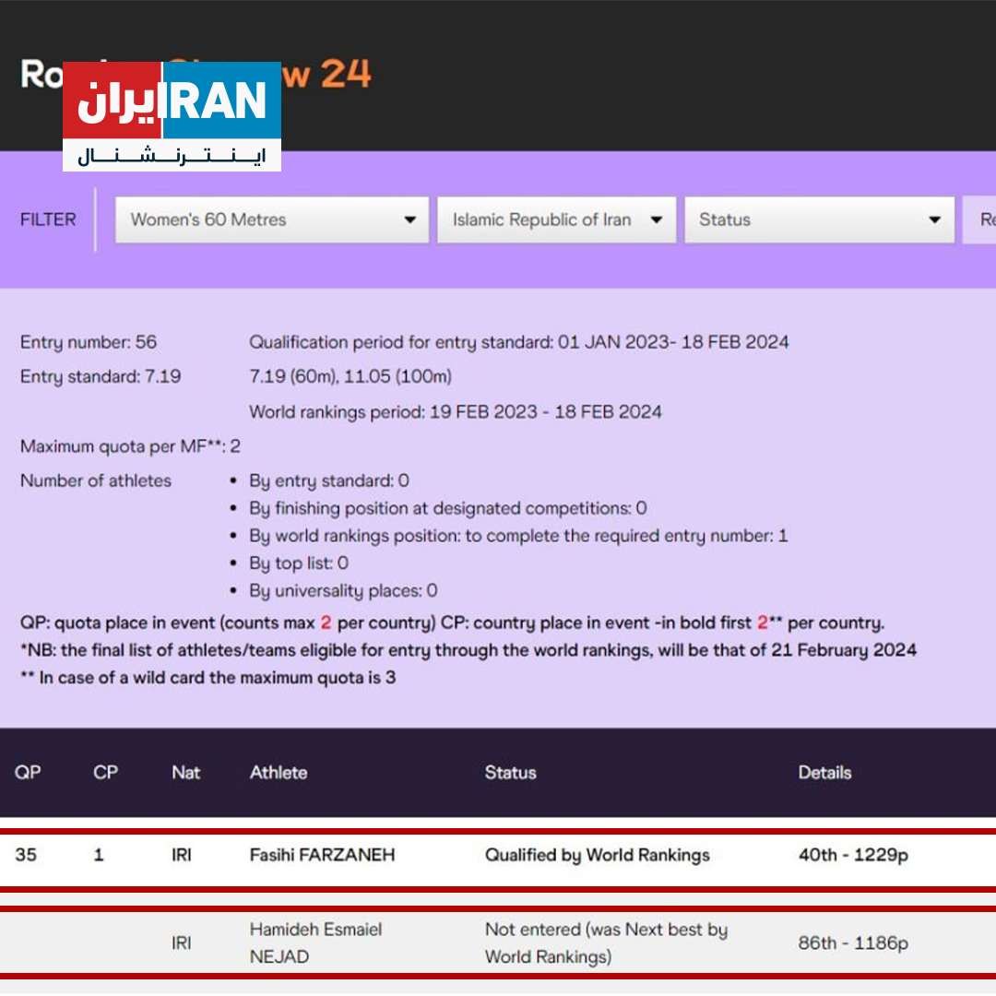Select the CP column header

point(104,773)
